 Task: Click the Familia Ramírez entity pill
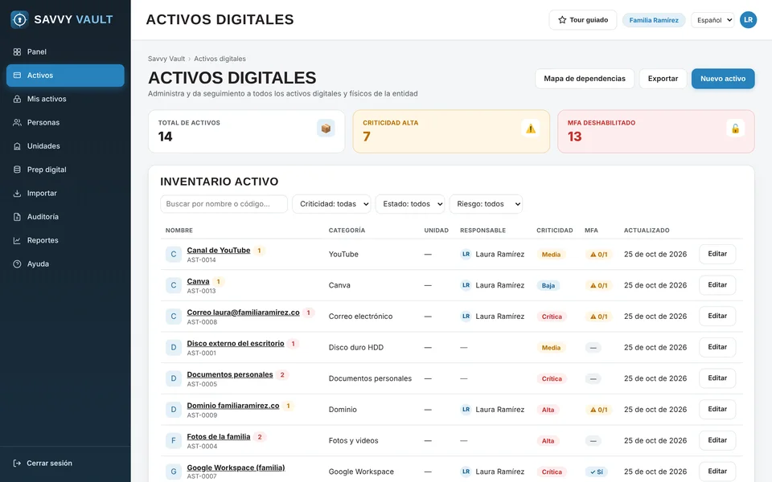point(654,20)
